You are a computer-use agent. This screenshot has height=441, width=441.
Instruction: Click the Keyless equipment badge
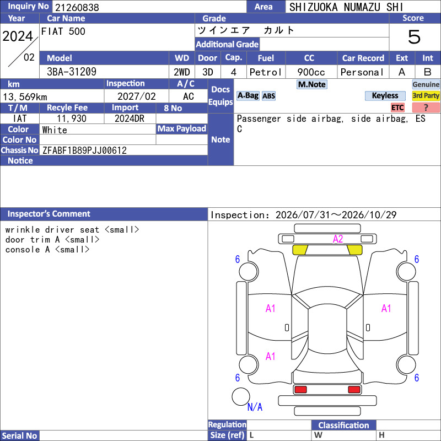click(x=385, y=96)
